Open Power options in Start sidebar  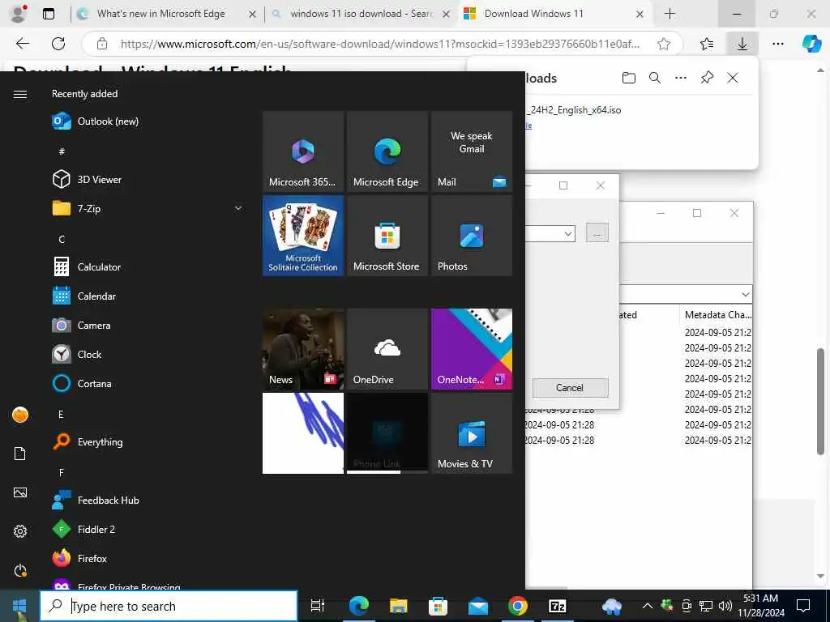point(20,570)
